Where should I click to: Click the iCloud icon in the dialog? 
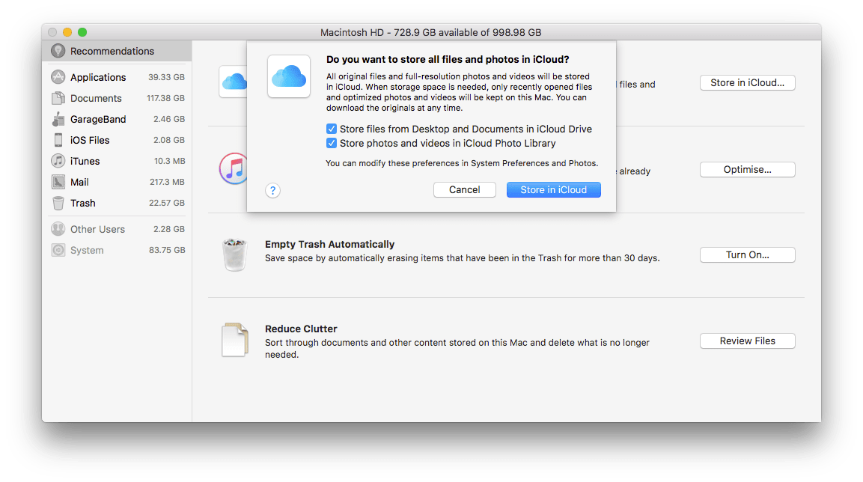[x=289, y=76]
